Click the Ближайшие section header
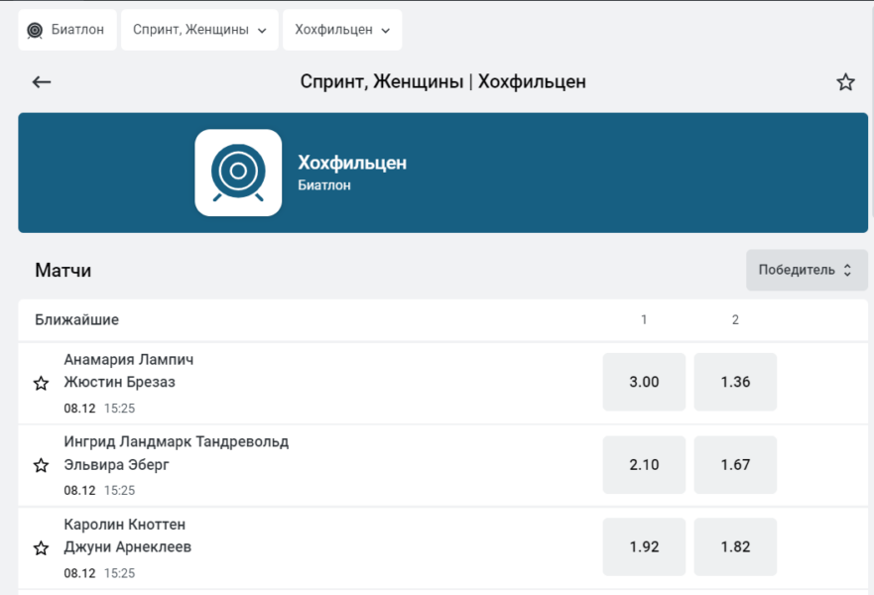 tap(77, 319)
